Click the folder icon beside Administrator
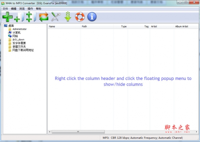The width and height of the screenshot is (200, 142). [10, 29]
